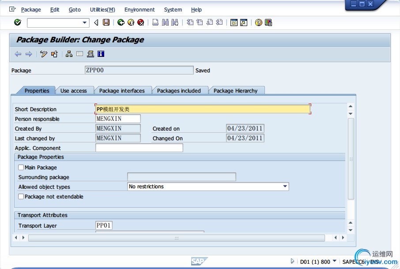Click the red Cancel icon
The image size is (400, 269).
click(x=140, y=22)
